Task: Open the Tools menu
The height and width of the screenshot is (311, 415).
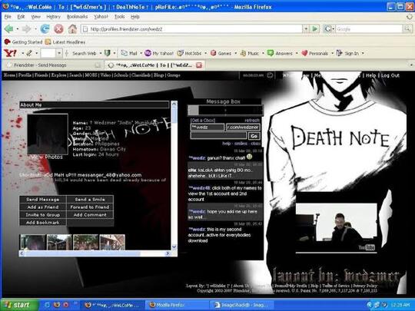Action: (x=119, y=17)
